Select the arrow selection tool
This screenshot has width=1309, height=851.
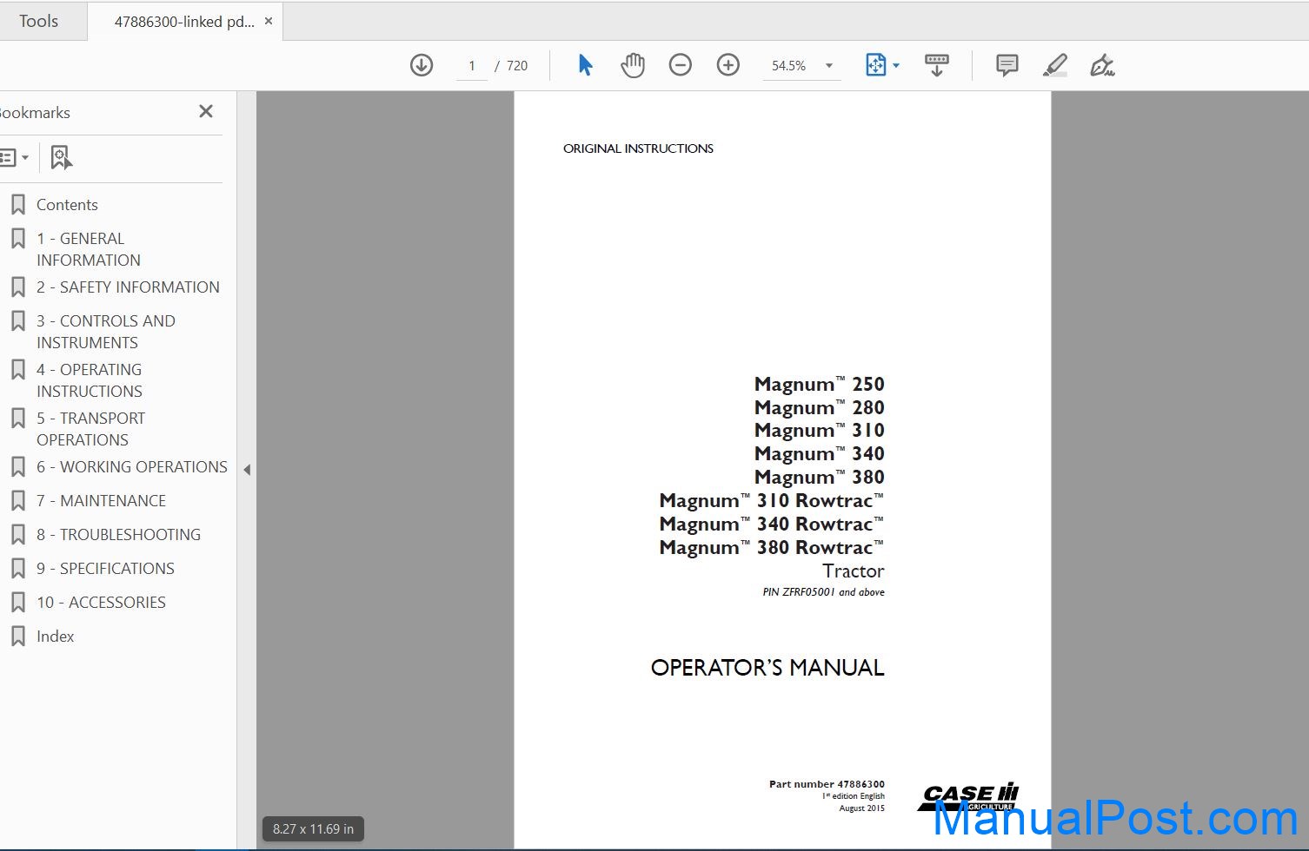point(585,65)
